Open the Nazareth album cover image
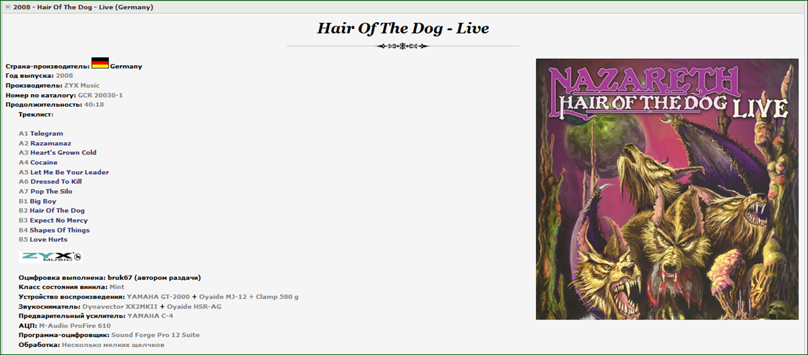808x355 pixels. [x=667, y=189]
